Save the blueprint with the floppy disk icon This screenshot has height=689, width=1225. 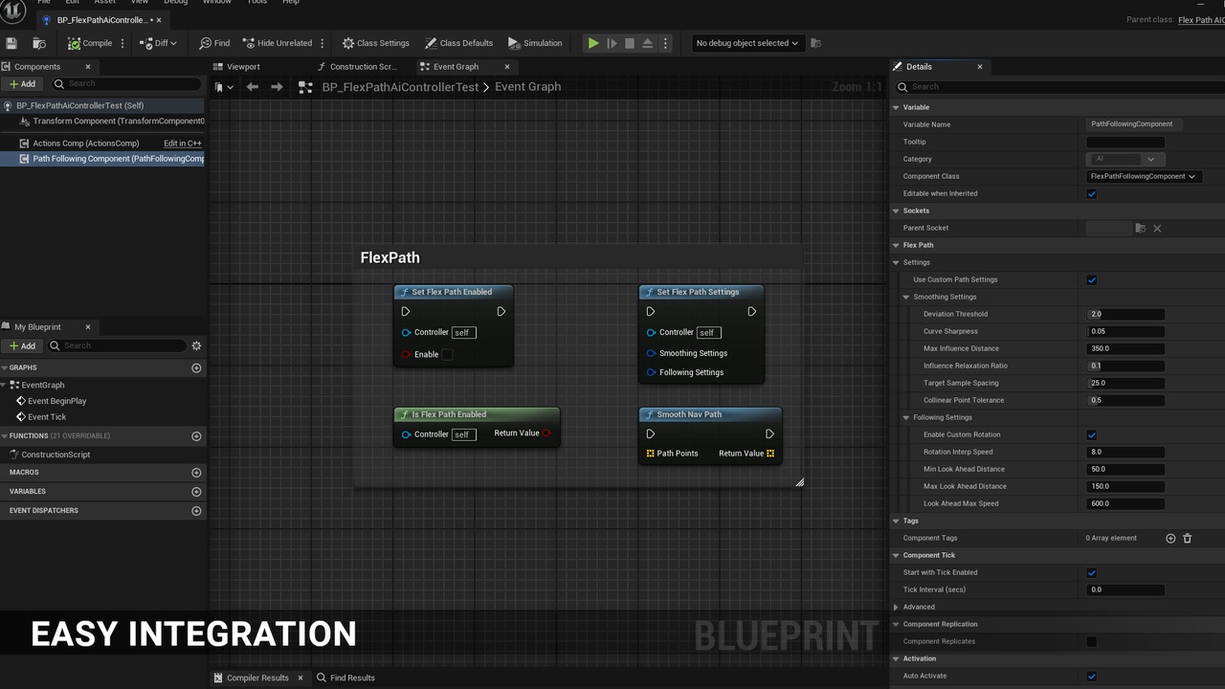click(x=11, y=43)
